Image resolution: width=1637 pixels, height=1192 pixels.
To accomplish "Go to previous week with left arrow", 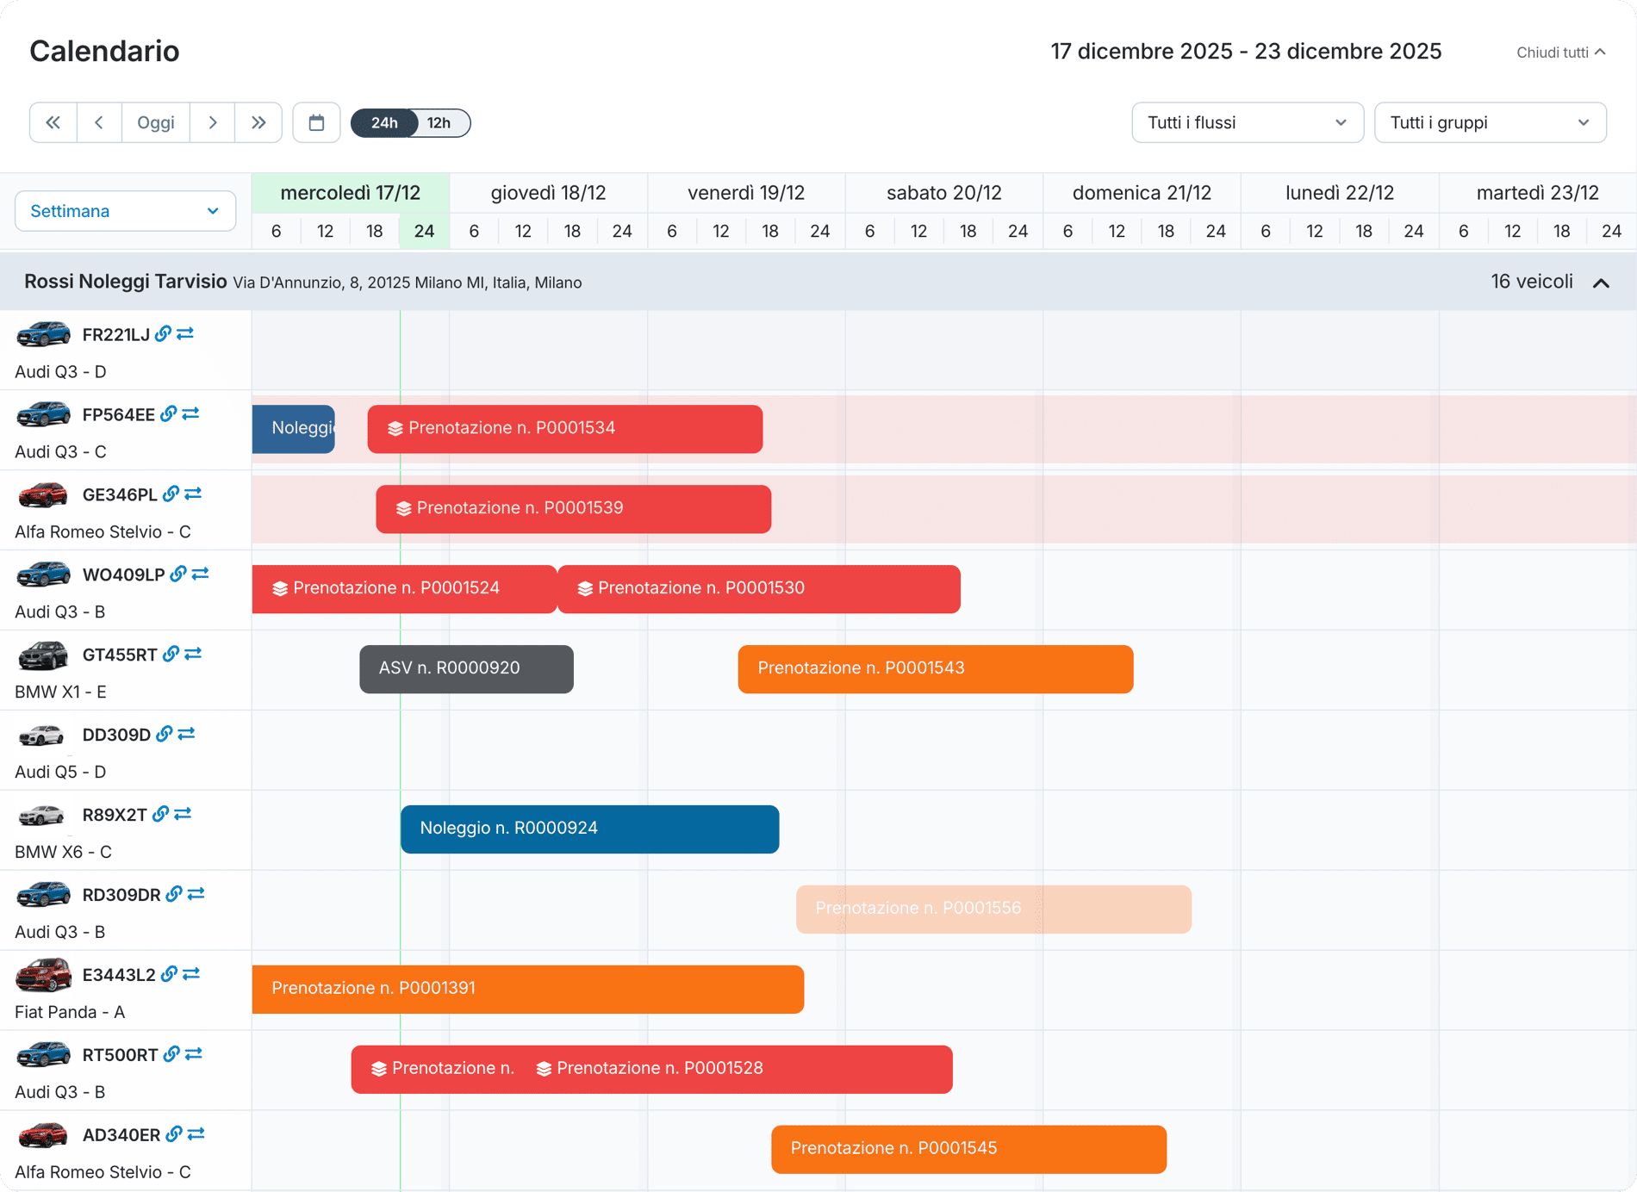I will pos(99,122).
